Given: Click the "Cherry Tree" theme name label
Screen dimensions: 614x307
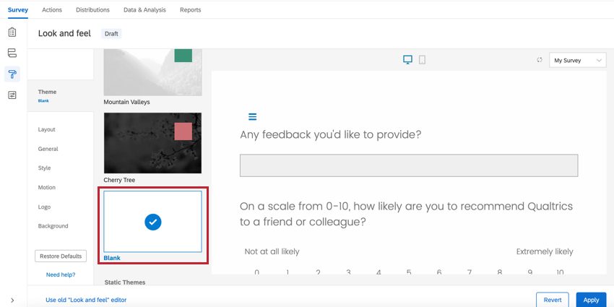Looking at the screenshot, I should (x=119, y=180).
